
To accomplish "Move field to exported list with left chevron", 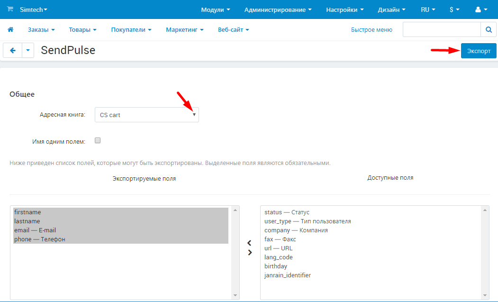I will (x=250, y=243).
